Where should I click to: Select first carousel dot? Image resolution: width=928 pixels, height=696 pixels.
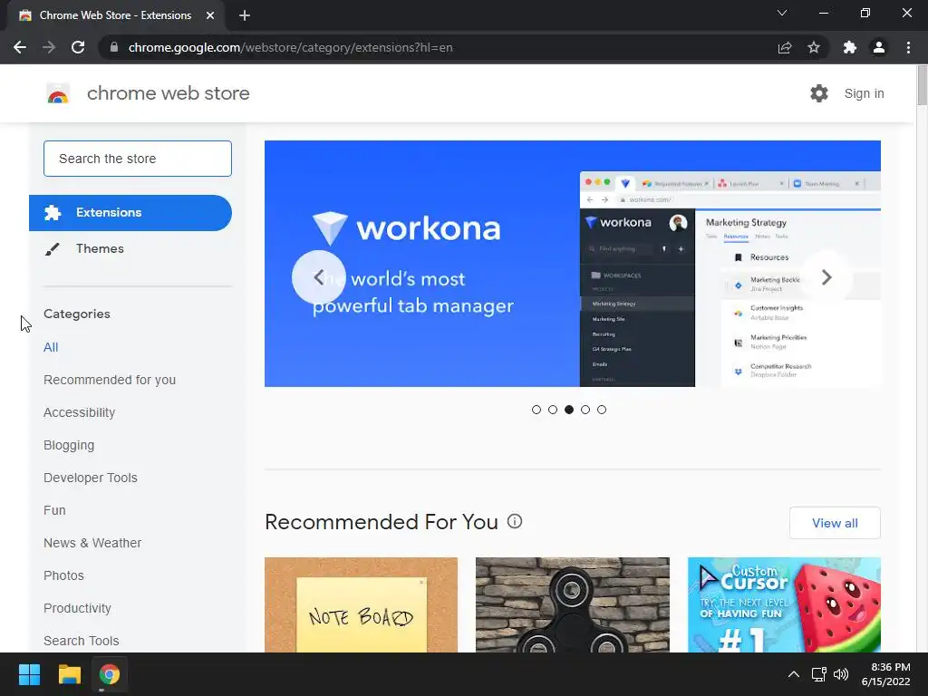536,410
